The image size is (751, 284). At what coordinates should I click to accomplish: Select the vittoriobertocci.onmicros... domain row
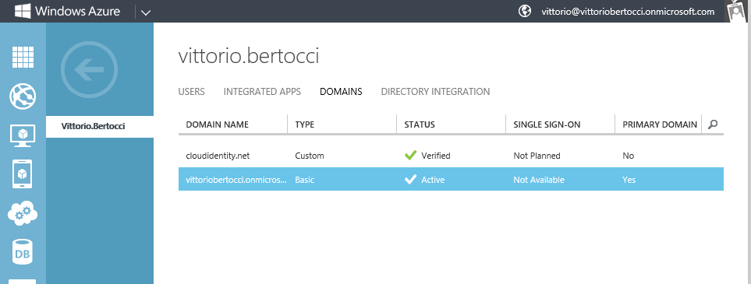click(x=451, y=180)
